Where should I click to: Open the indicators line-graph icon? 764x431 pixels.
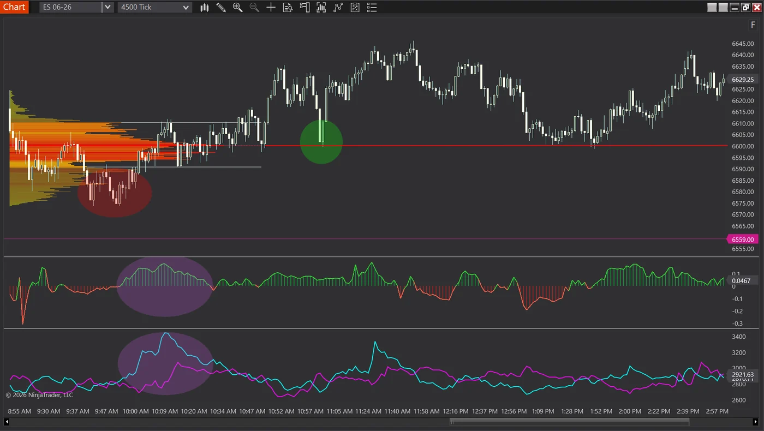tap(338, 7)
